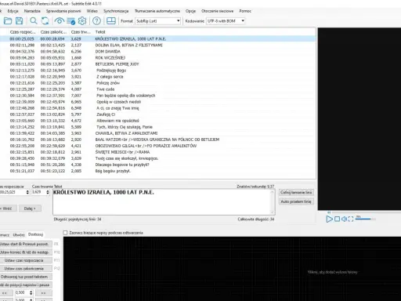Select row 'CHAWILA, BITWA Z AMALEKITAMI'
The width and height of the screenshot is (401, 301).
click(x=157, y=133)
